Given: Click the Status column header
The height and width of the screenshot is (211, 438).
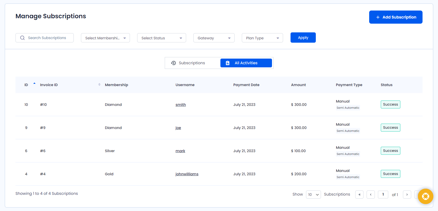Looking at the screenshot, I should click(387, 85).
